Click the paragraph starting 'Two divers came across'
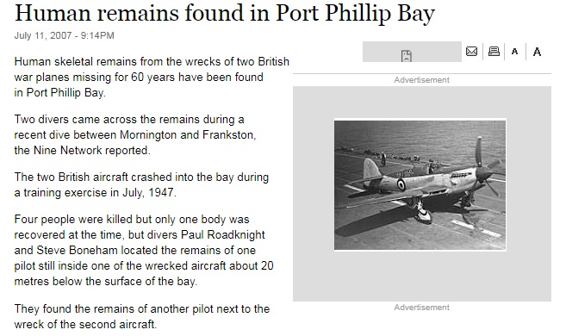Image resolution: width=566 pixels, height=336 pixels. coord(135,134)
